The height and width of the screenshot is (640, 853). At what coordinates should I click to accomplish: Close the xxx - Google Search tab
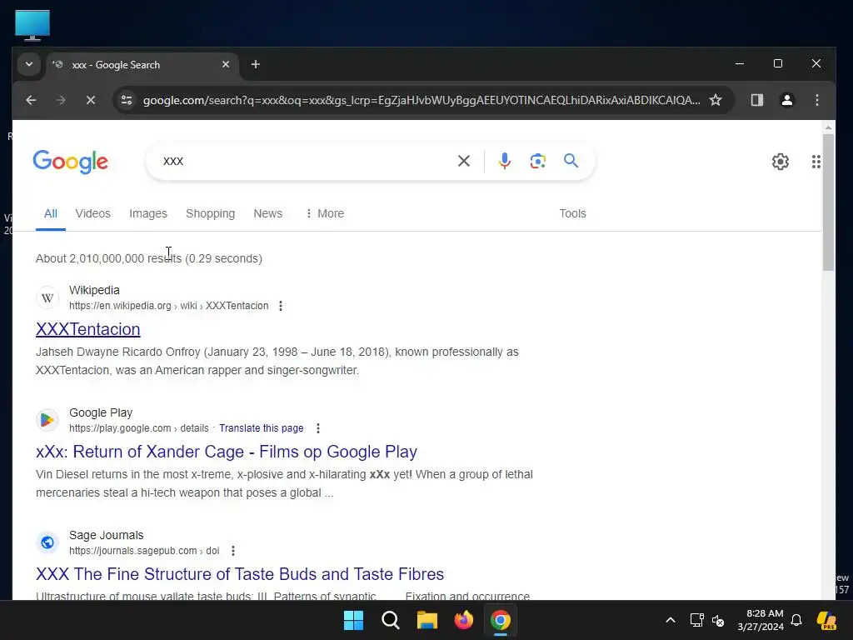(226, 64)
